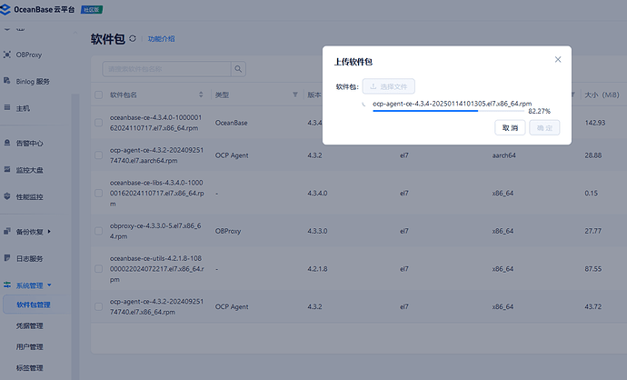The width and height of the screenshot is (627, 380).
Task: Click the 142.93 size value
Action: [595, 123]
